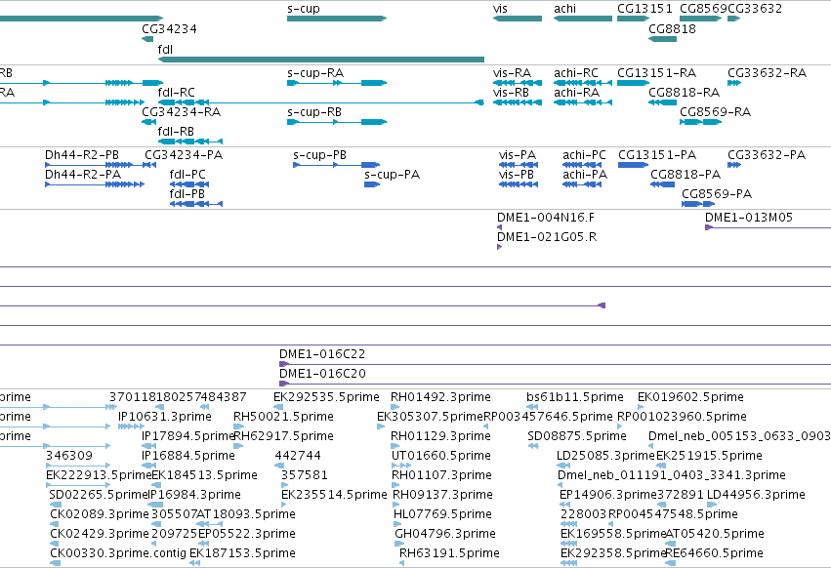Select the GH04796.3prime EST

pos(398,544)
